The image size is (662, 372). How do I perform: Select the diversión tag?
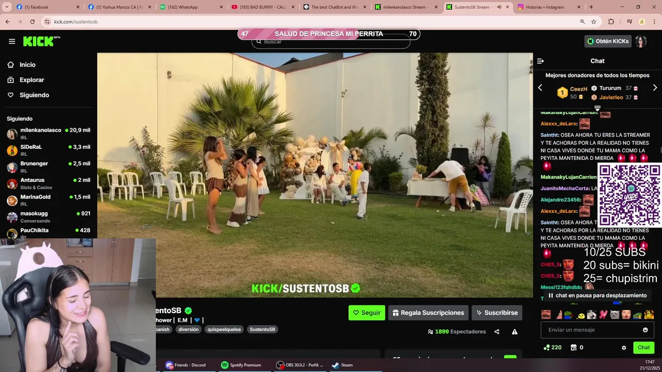click(x=188, y=329)
